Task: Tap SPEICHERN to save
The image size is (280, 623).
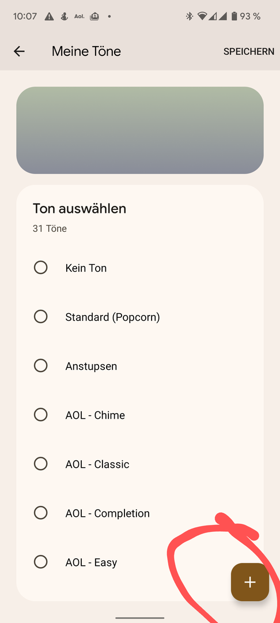Action: [x=249, y=52]
